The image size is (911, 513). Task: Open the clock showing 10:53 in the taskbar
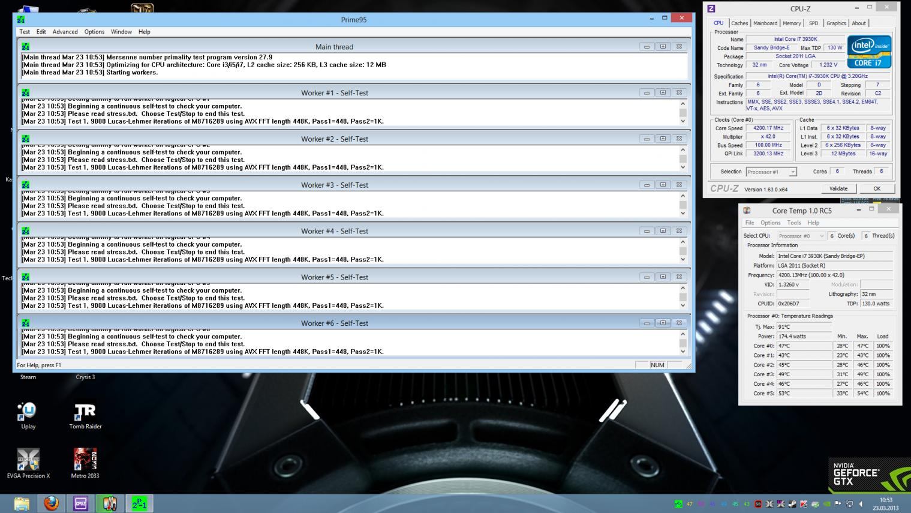click(x=885, y=504)
